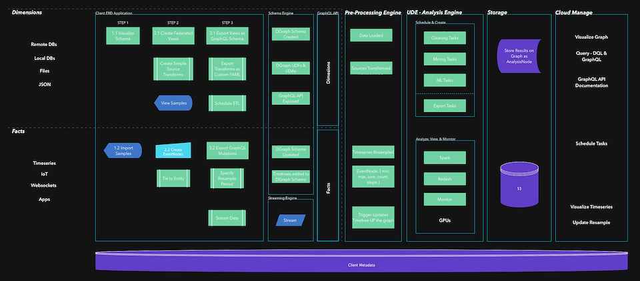
Task: Click the Storage column title
Action: pos(497,13)
